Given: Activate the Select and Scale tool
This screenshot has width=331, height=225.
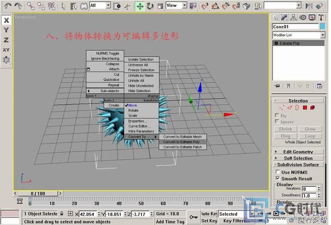Looking at the screenshot, I should click(160, 6).
